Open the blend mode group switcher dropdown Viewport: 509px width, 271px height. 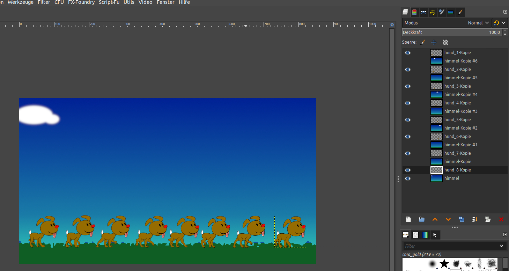coord(499,23)
